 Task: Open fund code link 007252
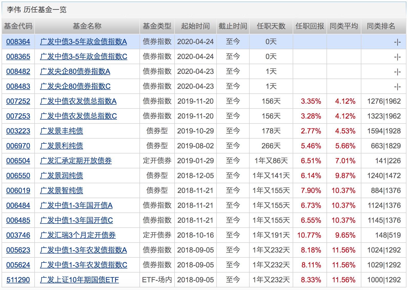coord(18,101)
